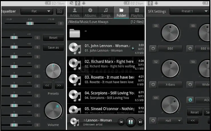Click the next preset arrow button under the equalizer knob

tap(59, 85)
